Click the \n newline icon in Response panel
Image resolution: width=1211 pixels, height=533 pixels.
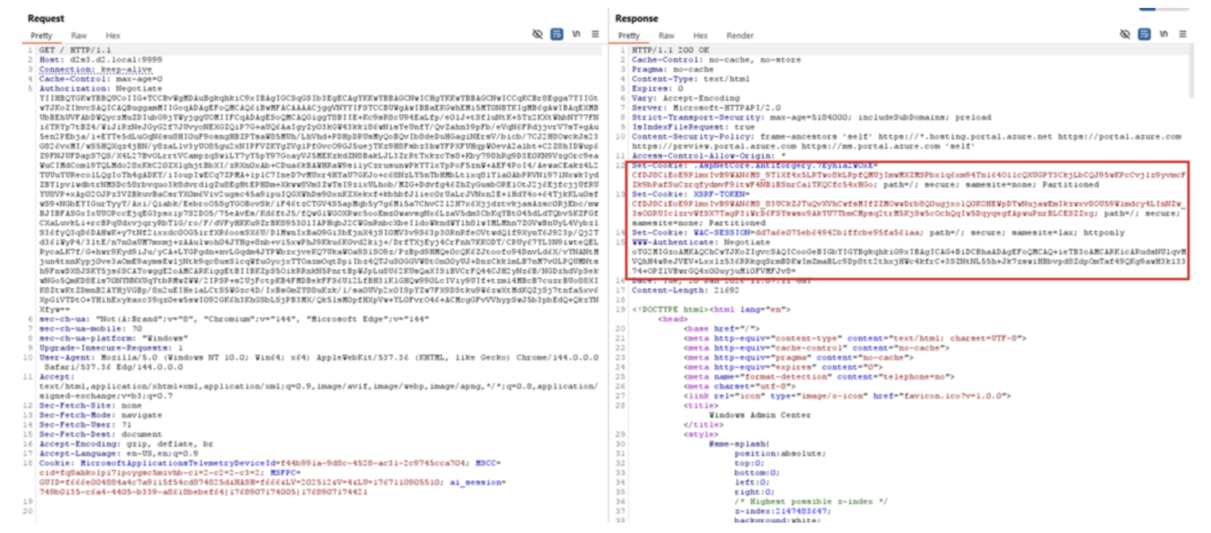click(x=1164, y=34)
